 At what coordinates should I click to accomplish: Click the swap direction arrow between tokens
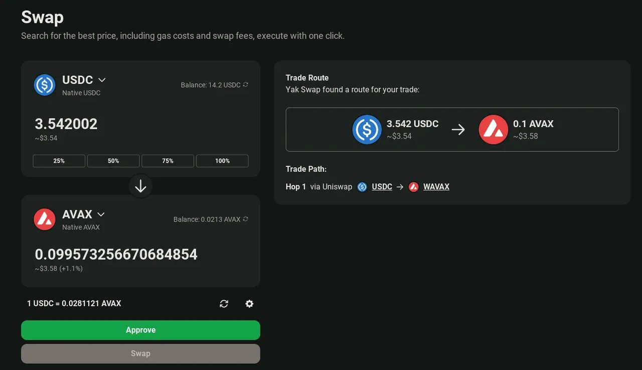pos(140,186)
